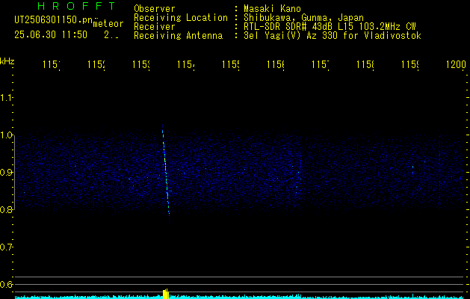The height and width of the screenshot is (299, 470).
Task: Click the HROFFT title text
Action: [77, 6]
